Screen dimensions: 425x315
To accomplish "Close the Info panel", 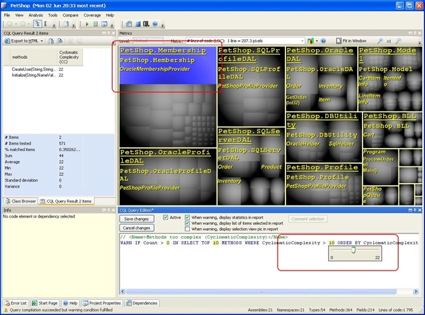I will pyautogui.click(x=113, y=210).
